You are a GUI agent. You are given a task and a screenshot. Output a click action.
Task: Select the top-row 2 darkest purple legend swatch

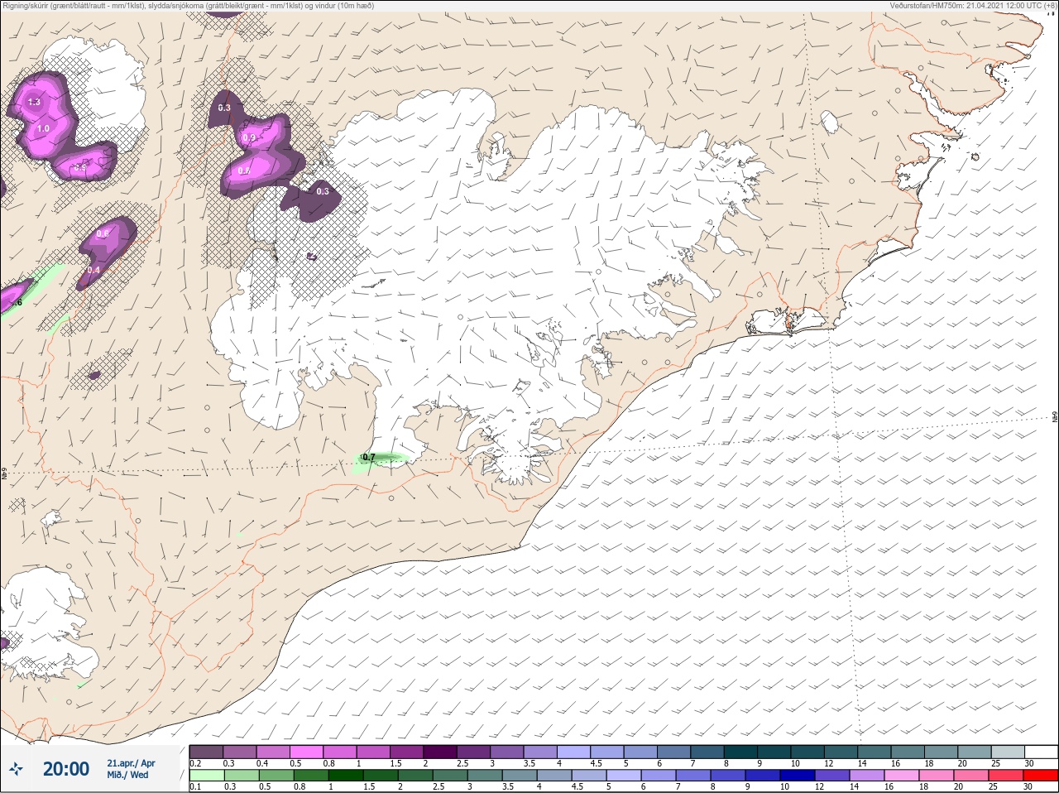click(441, 752)
